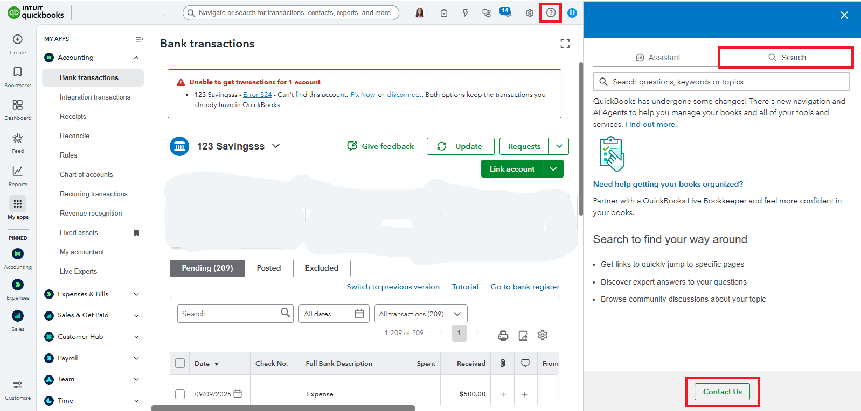Click the Give feedback link
Viewport: 861px width, 411px height.
click(381, 146)
